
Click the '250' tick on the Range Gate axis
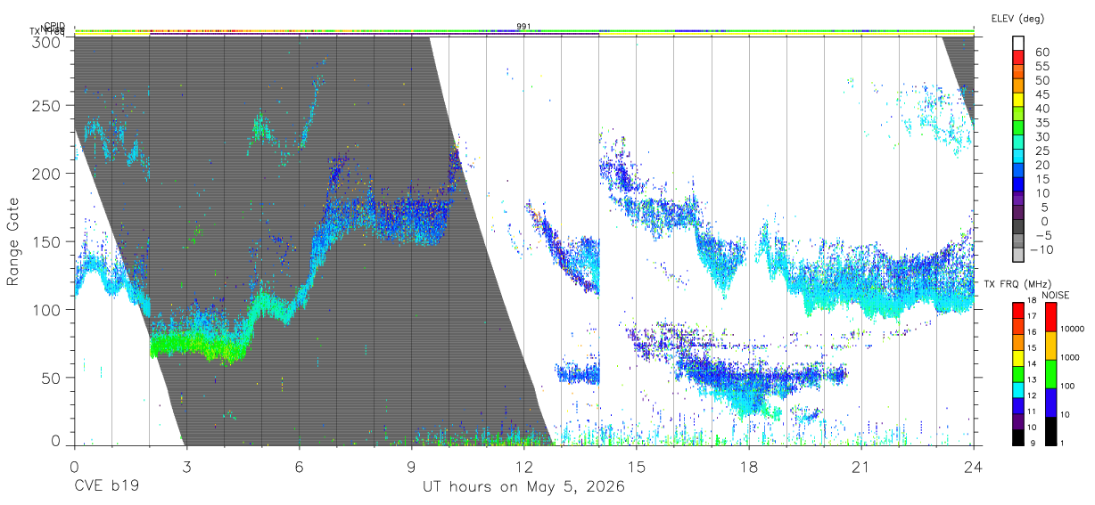pyautogui.click(x=46, y=105)
